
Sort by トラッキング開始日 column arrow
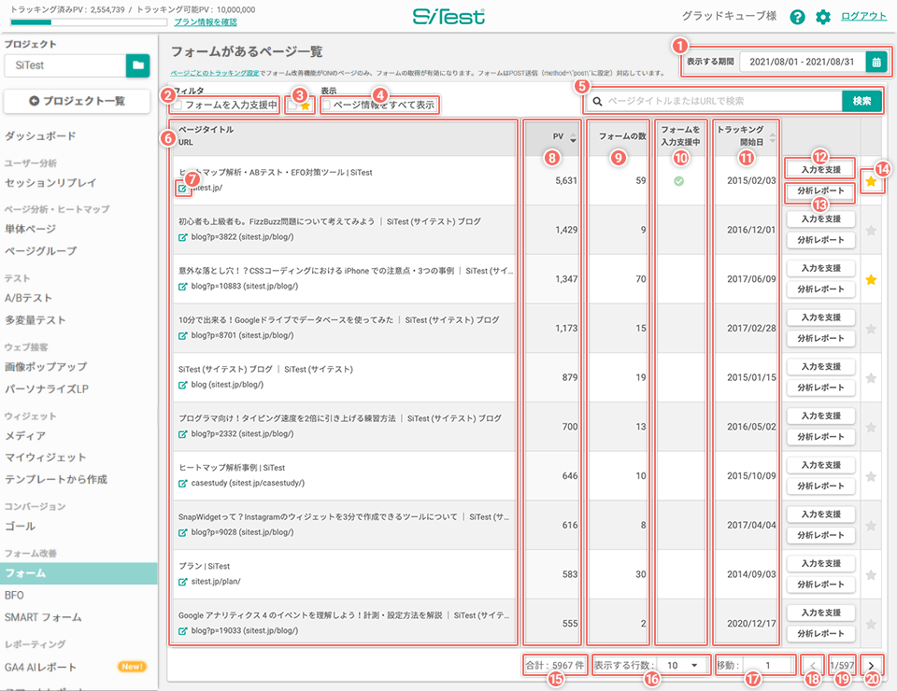click(x=773, y=137)
